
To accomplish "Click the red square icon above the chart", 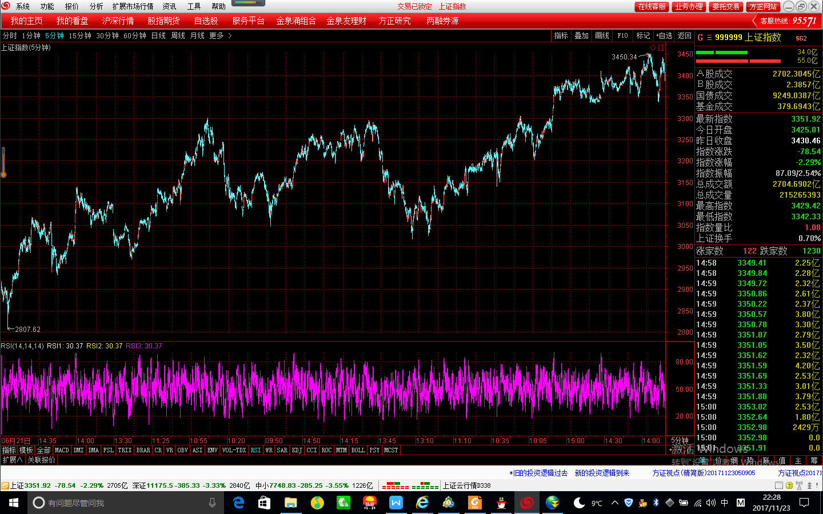I will (x=661, y=47).
